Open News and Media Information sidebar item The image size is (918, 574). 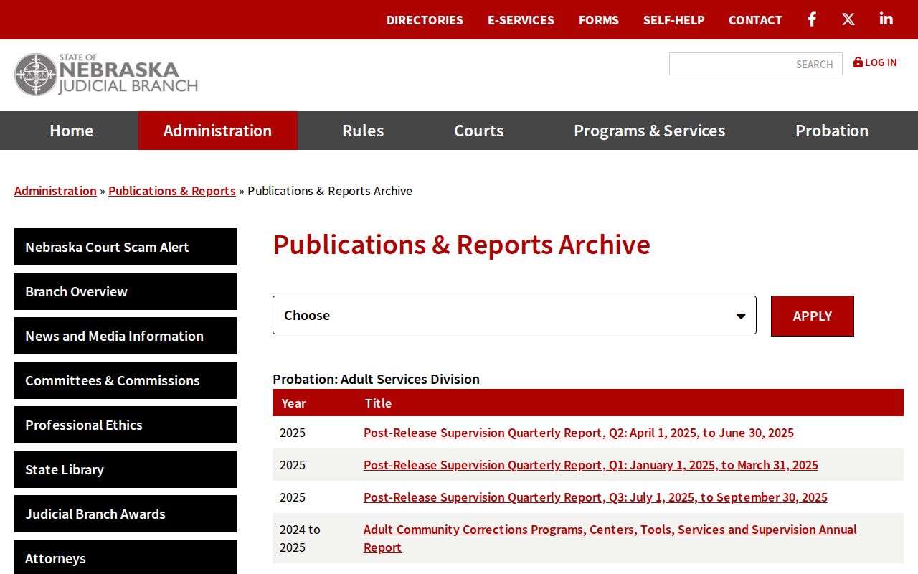pyautogui.click(x=126, y=336)
